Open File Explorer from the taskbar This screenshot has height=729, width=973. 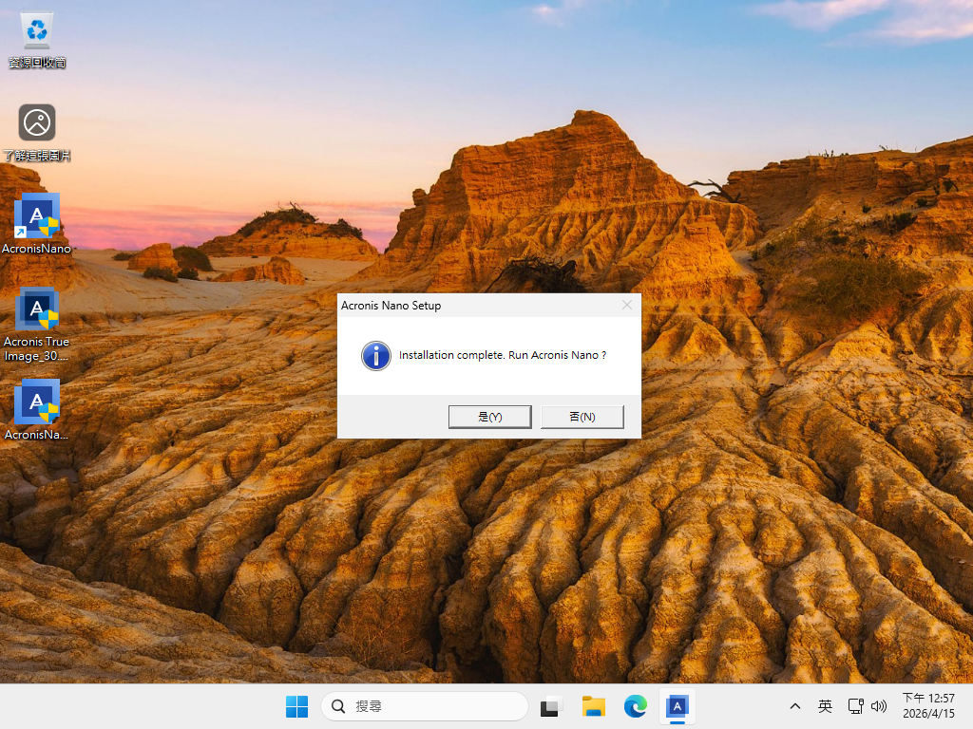594,706
